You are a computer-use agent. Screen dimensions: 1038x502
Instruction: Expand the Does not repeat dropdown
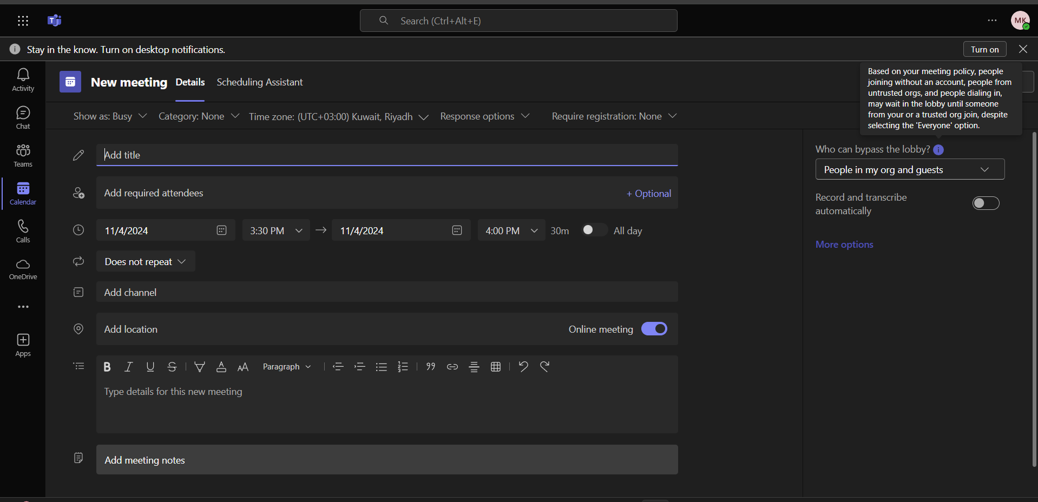pos(145,262)
